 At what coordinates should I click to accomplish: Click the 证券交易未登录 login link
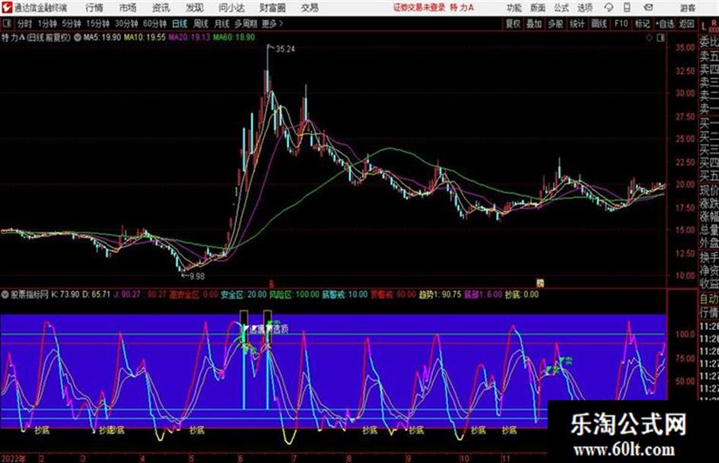point(419,8)
